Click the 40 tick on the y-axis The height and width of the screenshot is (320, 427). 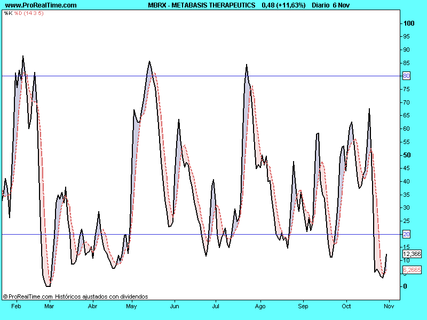point(406,181)
